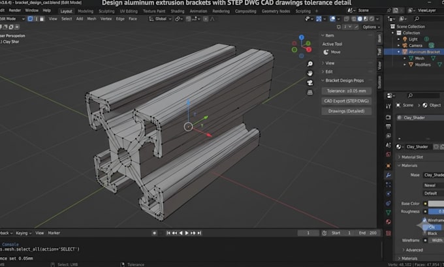Screen dimensions: 444x267
Task: Select vertex selection mode icon
Action: click(x=30, y=19)
